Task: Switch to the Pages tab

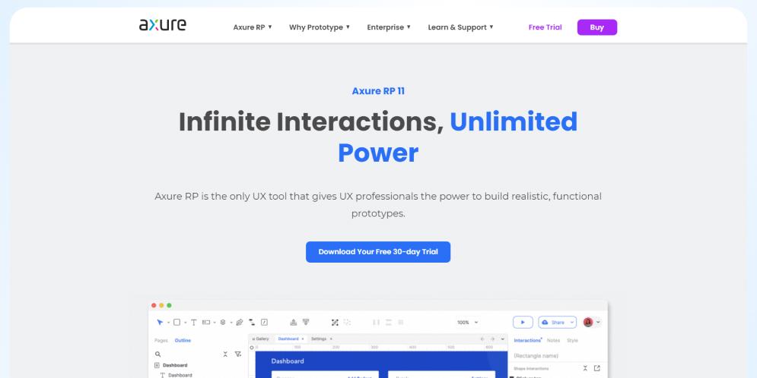Action: pos(161,341)
